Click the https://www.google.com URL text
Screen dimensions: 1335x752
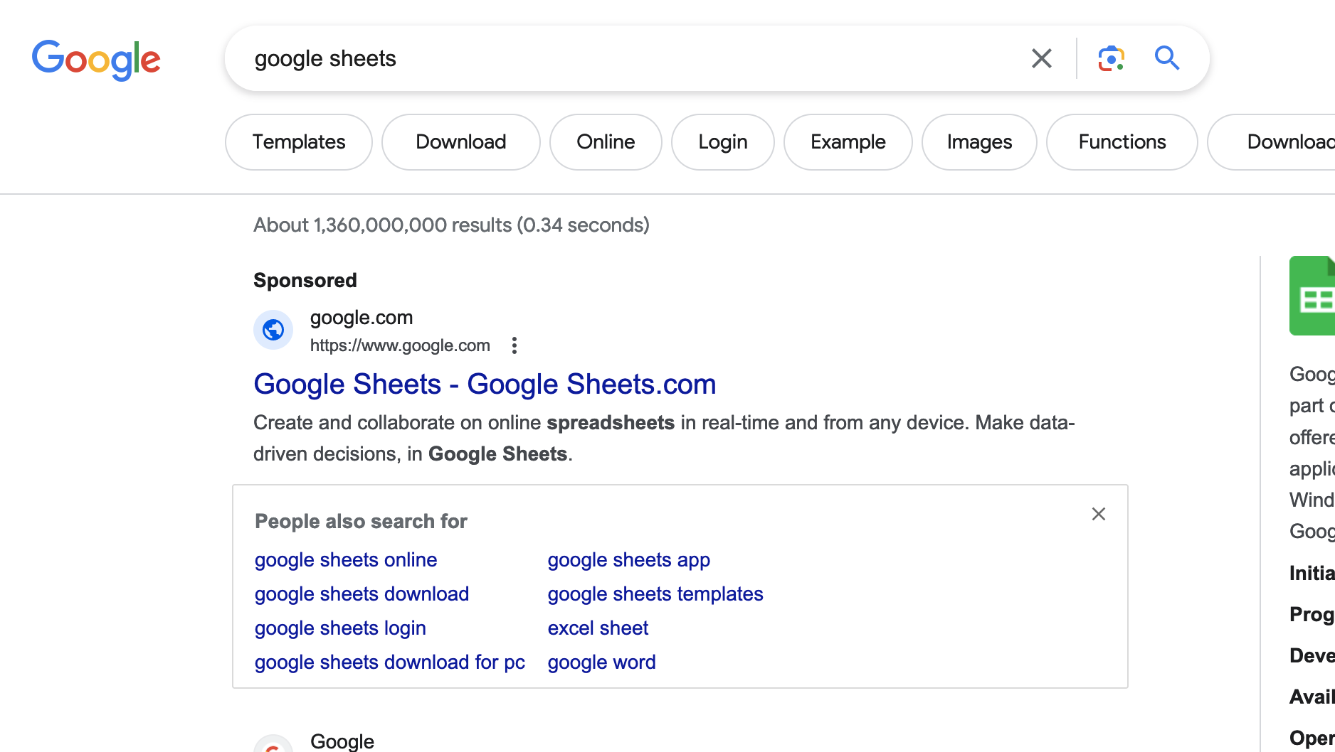click(400, 345)
